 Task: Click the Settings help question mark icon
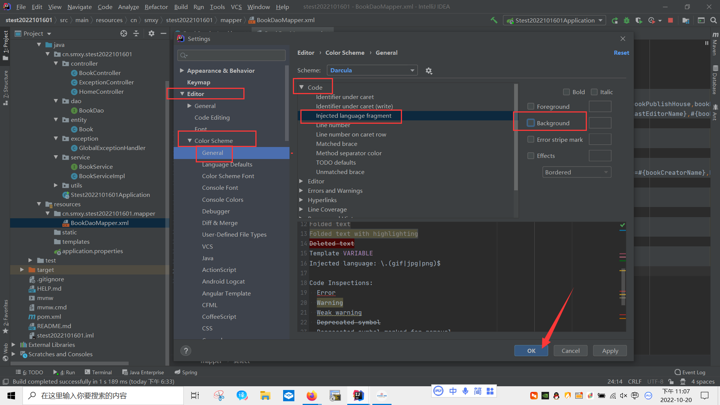tap(186, 351)
